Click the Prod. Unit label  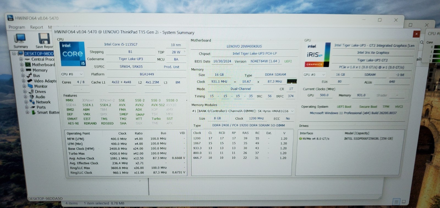tap(171, 67)
